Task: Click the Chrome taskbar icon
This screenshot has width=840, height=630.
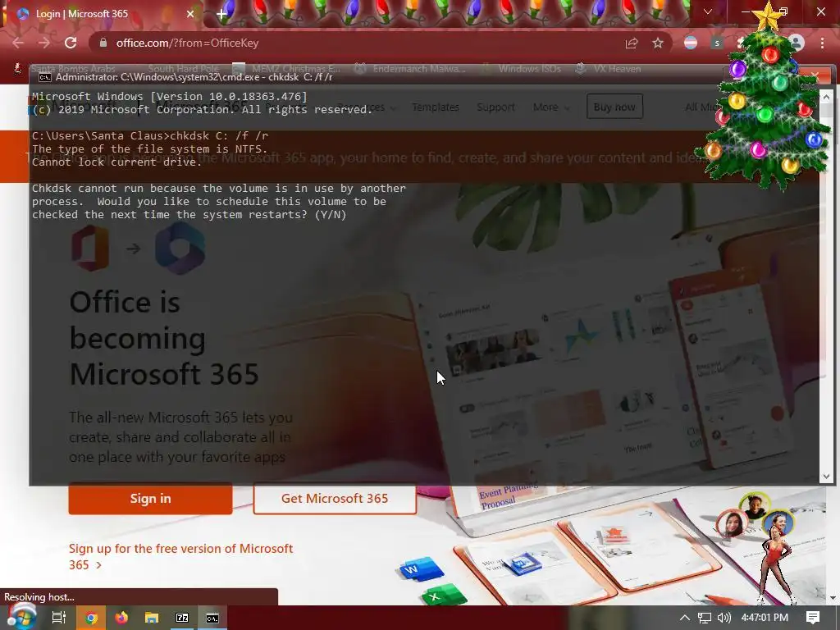Action: coord(91,618)
